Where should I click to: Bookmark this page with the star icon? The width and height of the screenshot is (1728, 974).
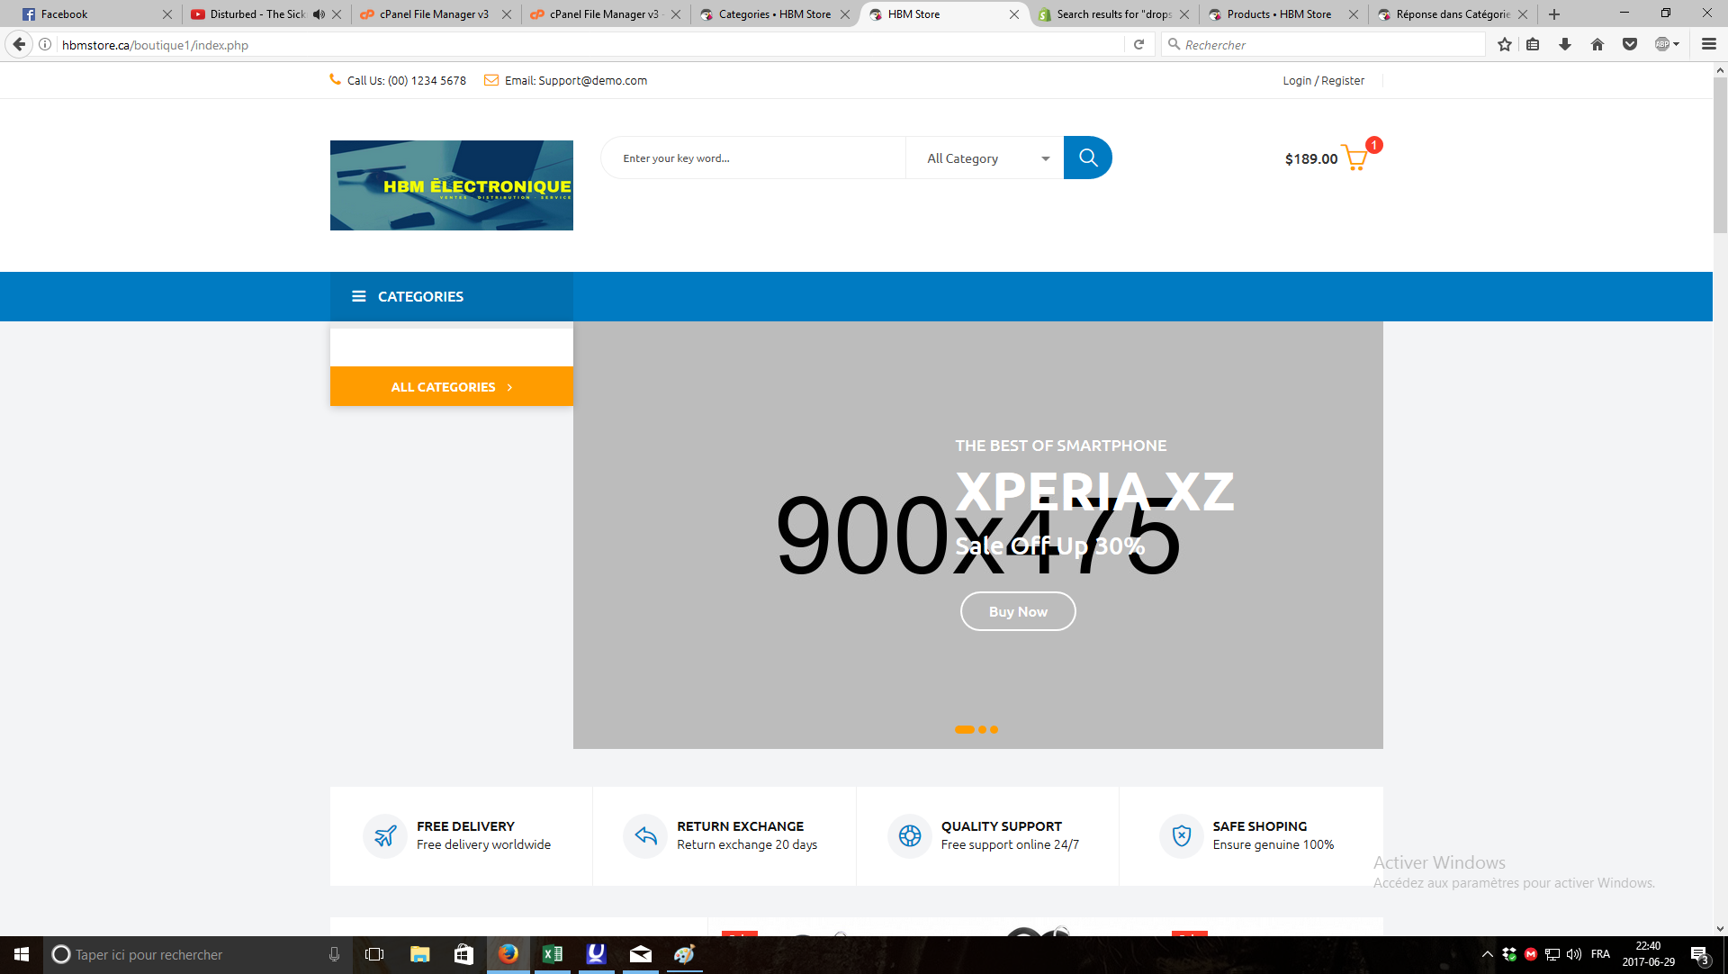click(x=1504, y=44)
